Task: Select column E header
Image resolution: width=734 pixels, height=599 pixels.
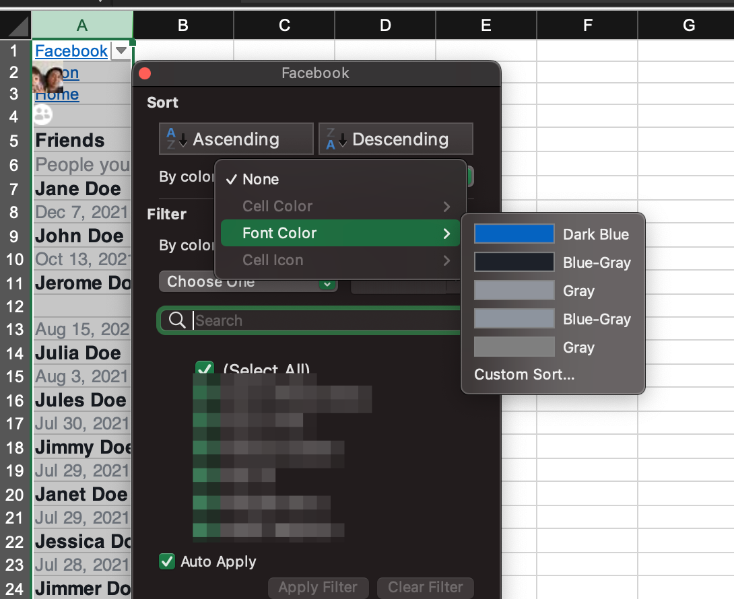Action: point(486,25)
